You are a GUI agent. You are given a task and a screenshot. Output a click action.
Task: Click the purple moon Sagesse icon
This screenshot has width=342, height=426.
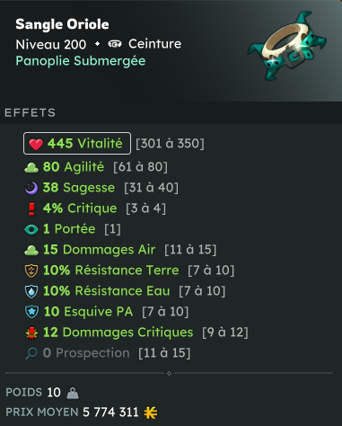pos(31,188)
